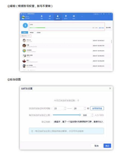Click Miracle's contact avatar
The image size is (123, 154).
coord(24,40)
